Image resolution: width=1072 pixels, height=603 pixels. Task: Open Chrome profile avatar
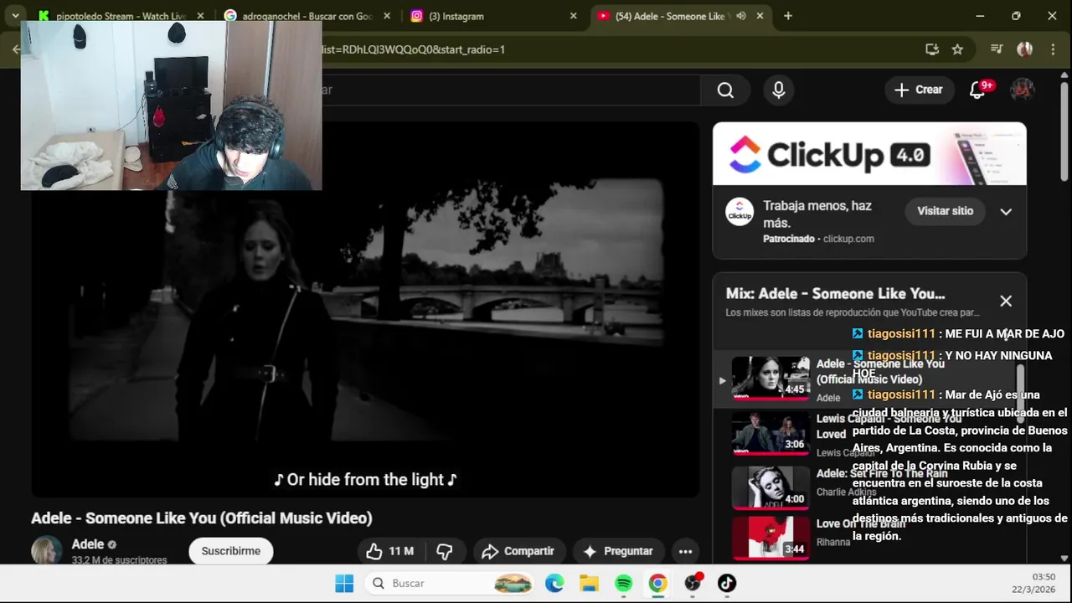point(1024,49)
